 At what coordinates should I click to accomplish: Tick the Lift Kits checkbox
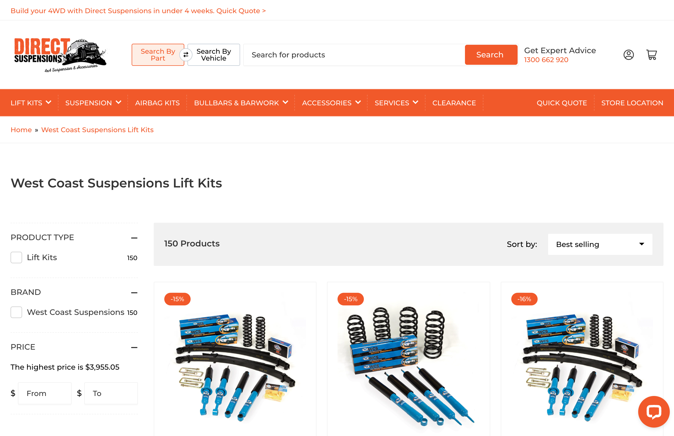(16, 257)
